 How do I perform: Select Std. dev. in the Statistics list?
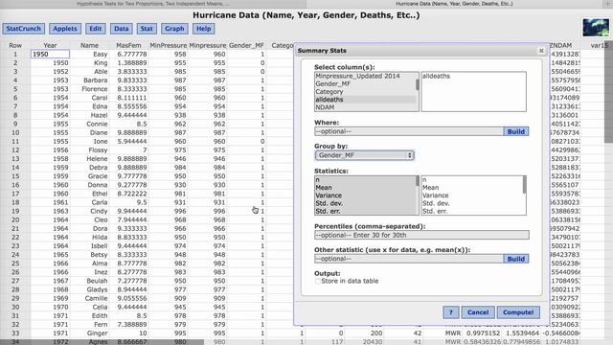(329, 203)
